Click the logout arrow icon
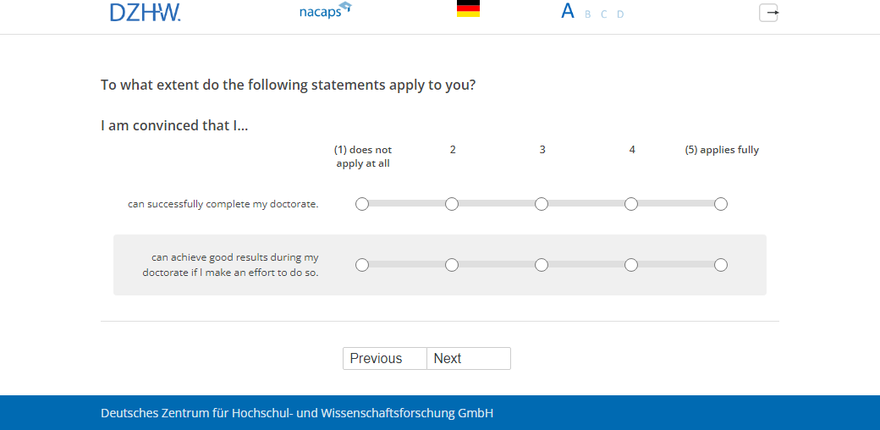Viewport: 880px width, 430px height. (x=768, y=13)
